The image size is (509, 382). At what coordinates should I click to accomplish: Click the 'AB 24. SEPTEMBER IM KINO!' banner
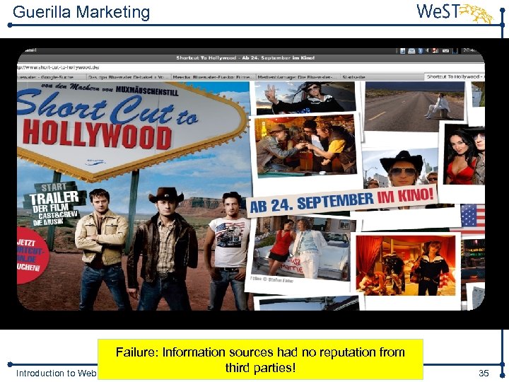(341, 201)
